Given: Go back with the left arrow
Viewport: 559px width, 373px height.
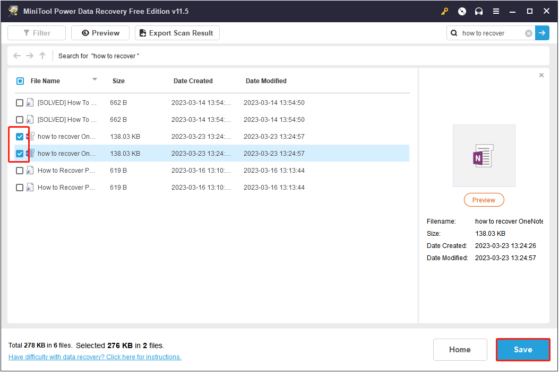Looking at the screenshot, I should pos(17,56).
